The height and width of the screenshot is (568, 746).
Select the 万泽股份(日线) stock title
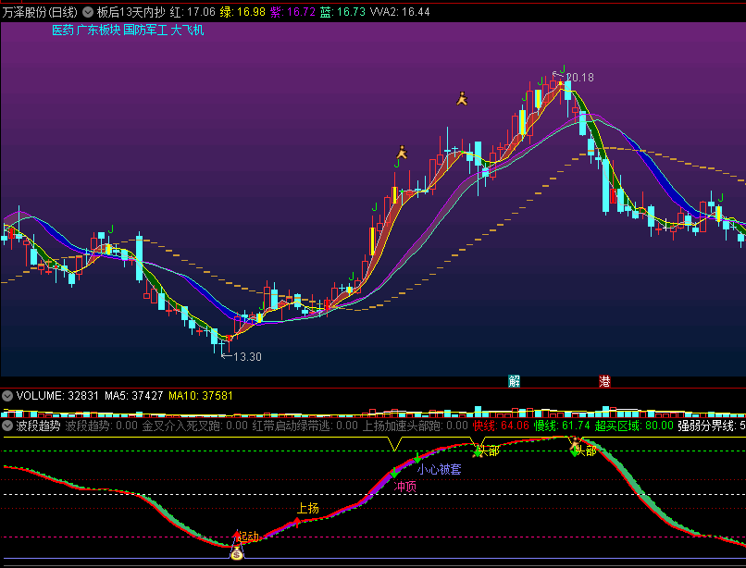40,12
